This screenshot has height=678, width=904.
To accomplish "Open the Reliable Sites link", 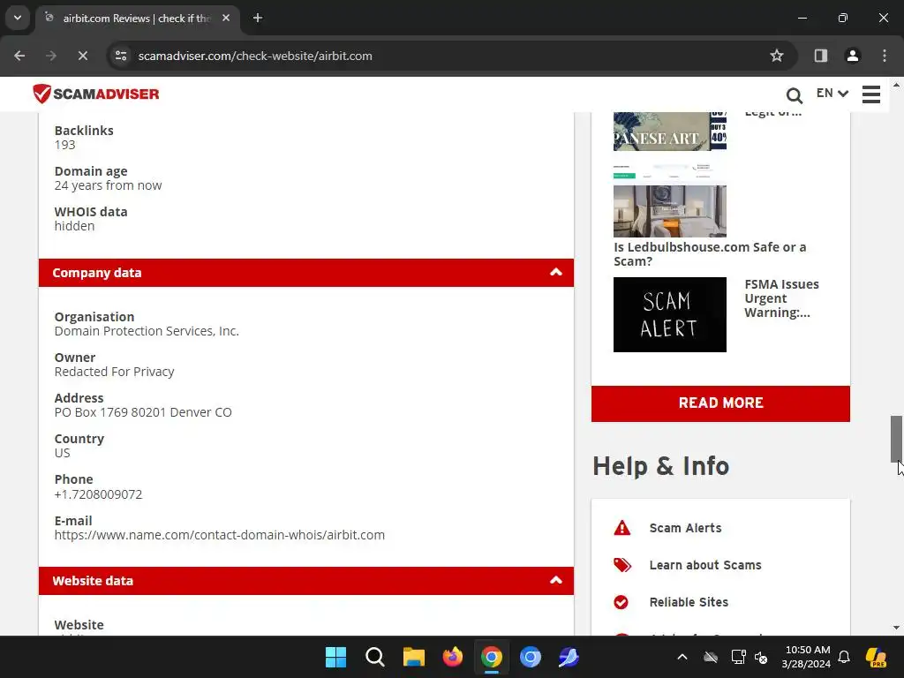I will tap(689, 601).
